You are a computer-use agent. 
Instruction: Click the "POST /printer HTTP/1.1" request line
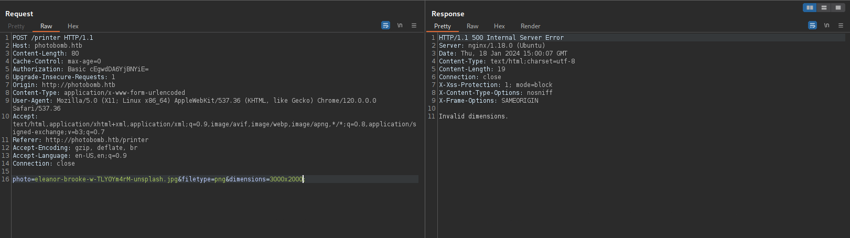point(53,38)
